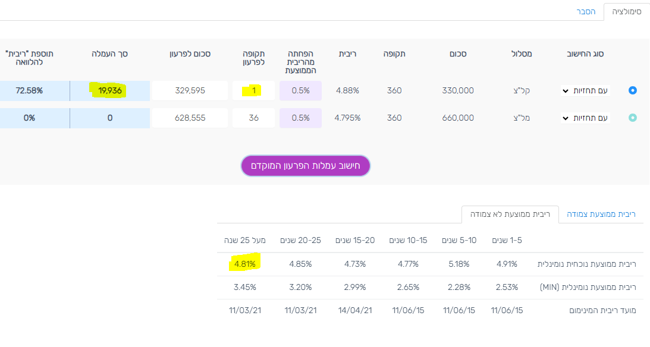Click the highlighted total fee 19,936 cell
Viewport: 650px width, 347px height.
(x=109, y=91)
